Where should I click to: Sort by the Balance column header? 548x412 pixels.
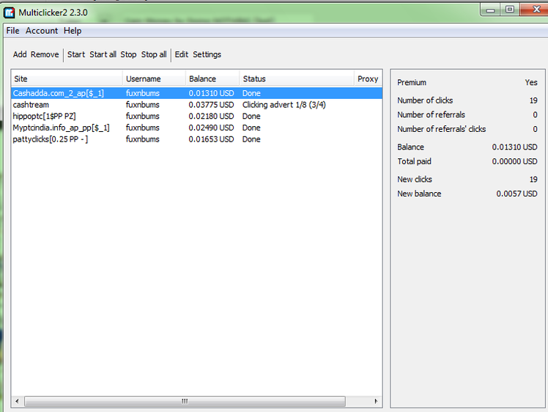click(x=212, y=78)
